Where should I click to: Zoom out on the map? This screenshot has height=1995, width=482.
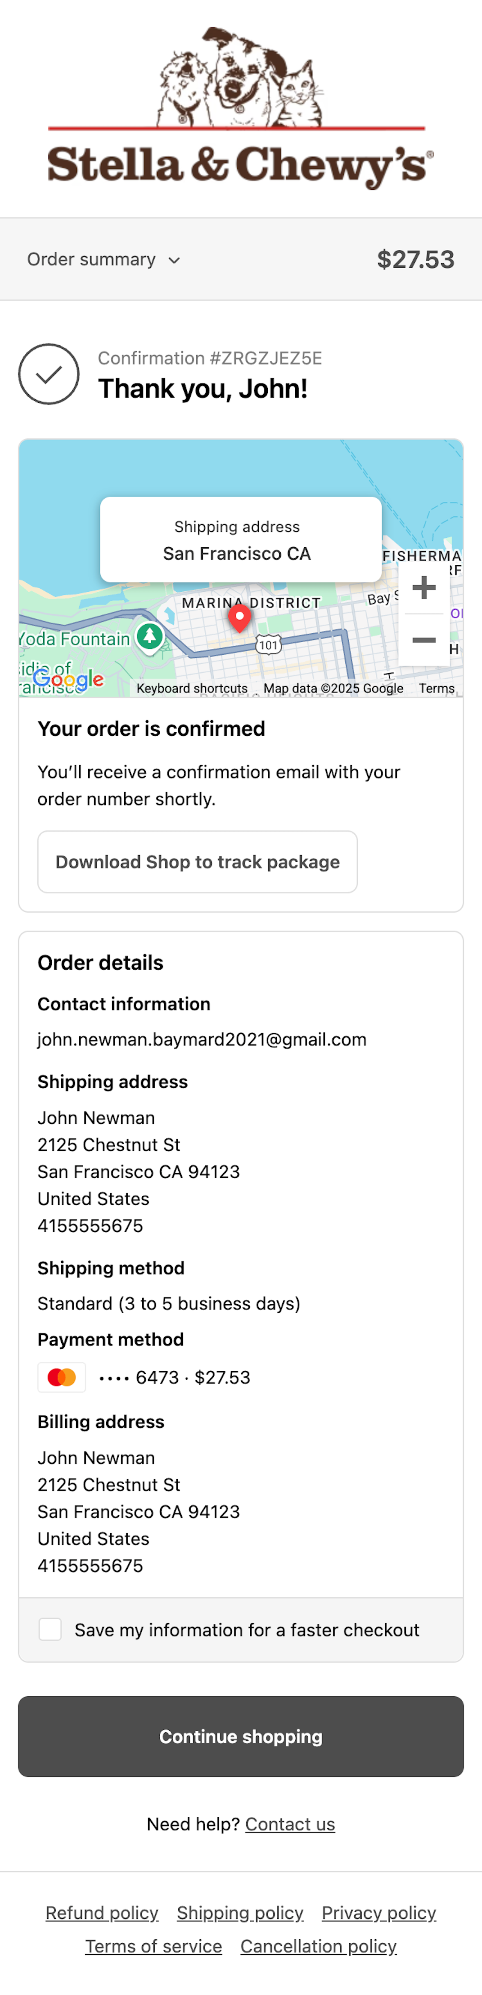tap(424, 641)
